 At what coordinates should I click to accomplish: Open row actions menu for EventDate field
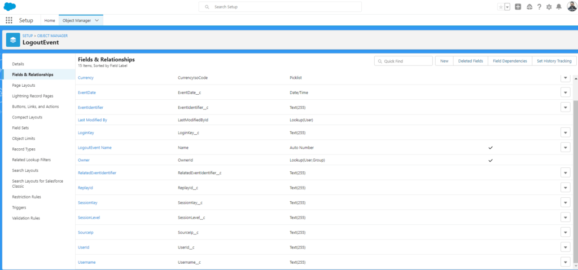[565, 92]
